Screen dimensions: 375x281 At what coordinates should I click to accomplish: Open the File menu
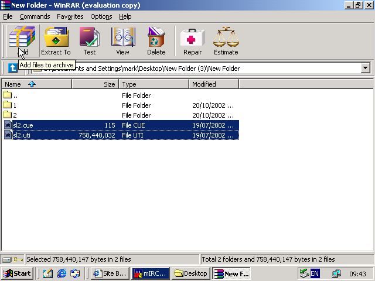8,16
